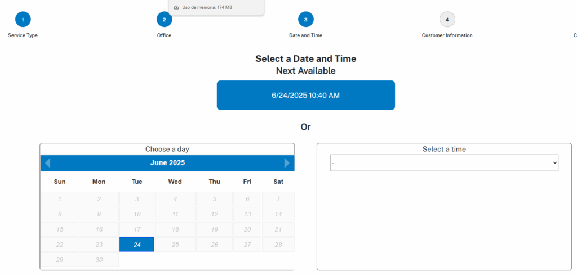Book next available 6/24/2025 10:40 AM

click(x=306, y=96)
